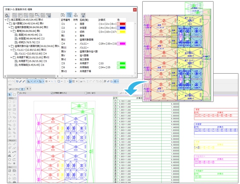Select the Text tool labeled A

tap(10, 152)
